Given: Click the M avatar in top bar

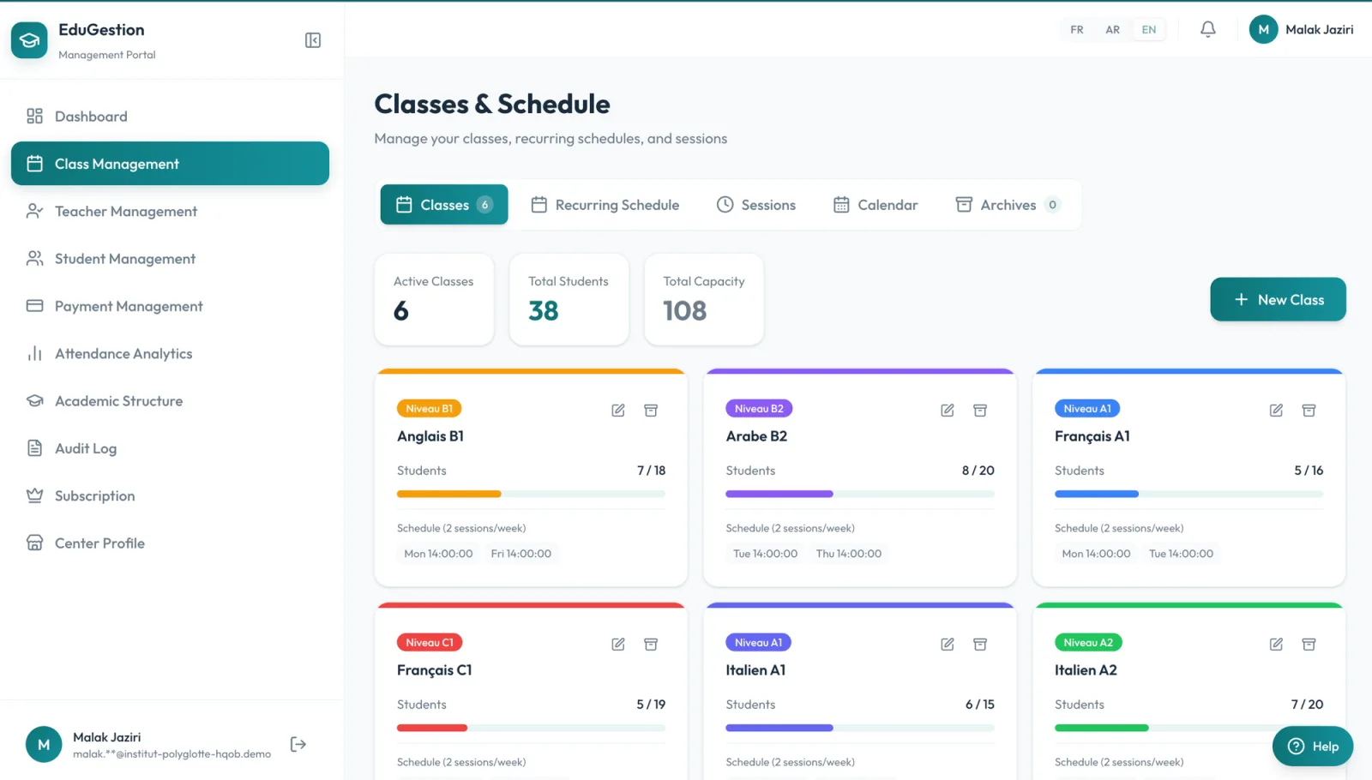Looking at the screenshot, I should point(1263,29).
